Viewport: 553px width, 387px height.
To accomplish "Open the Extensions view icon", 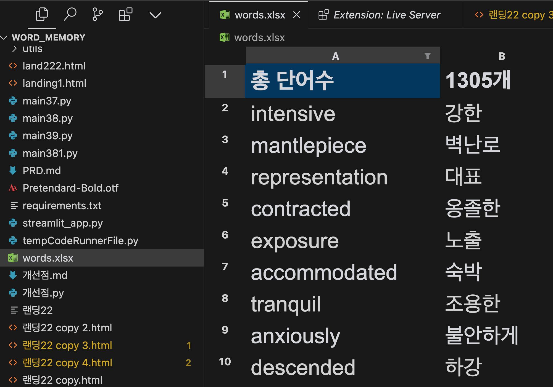I will [x=125, y=14].
